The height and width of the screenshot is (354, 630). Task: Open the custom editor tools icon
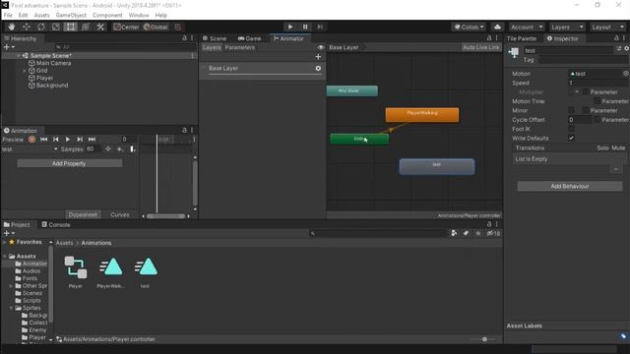(100, 27)
